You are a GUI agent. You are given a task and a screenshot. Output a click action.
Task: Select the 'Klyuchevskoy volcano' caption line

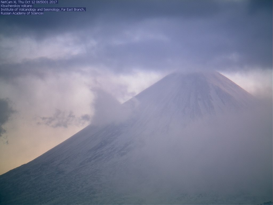17,6
